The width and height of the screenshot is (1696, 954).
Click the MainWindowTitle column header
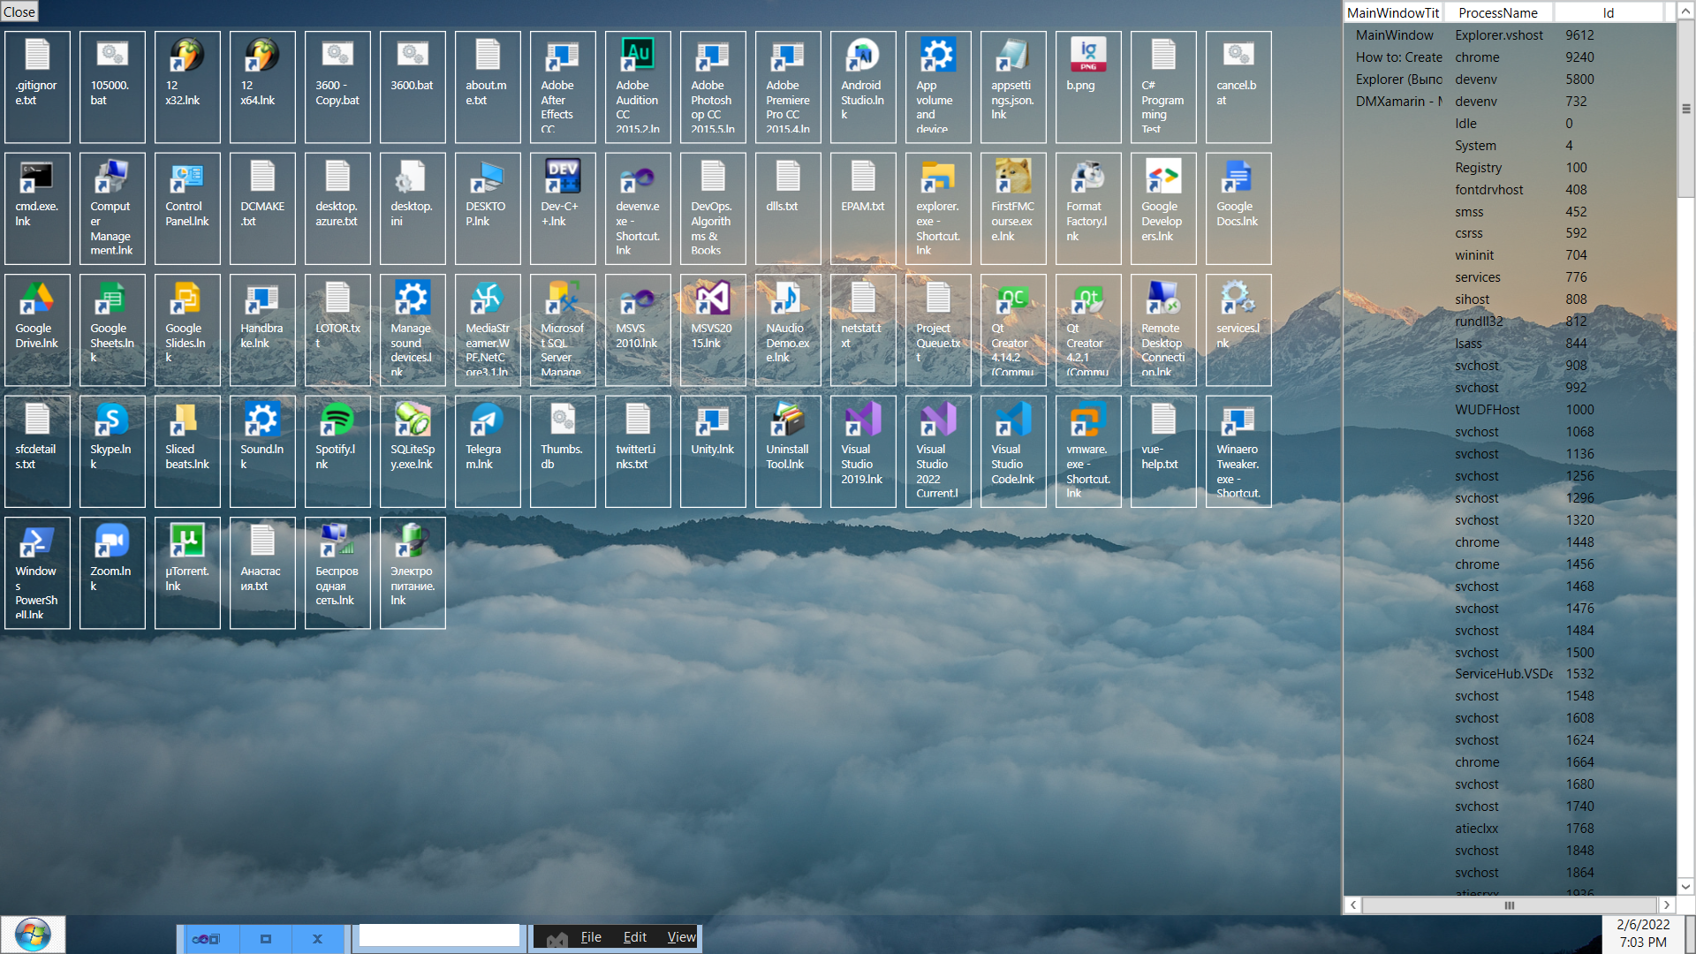[1393, 12]
